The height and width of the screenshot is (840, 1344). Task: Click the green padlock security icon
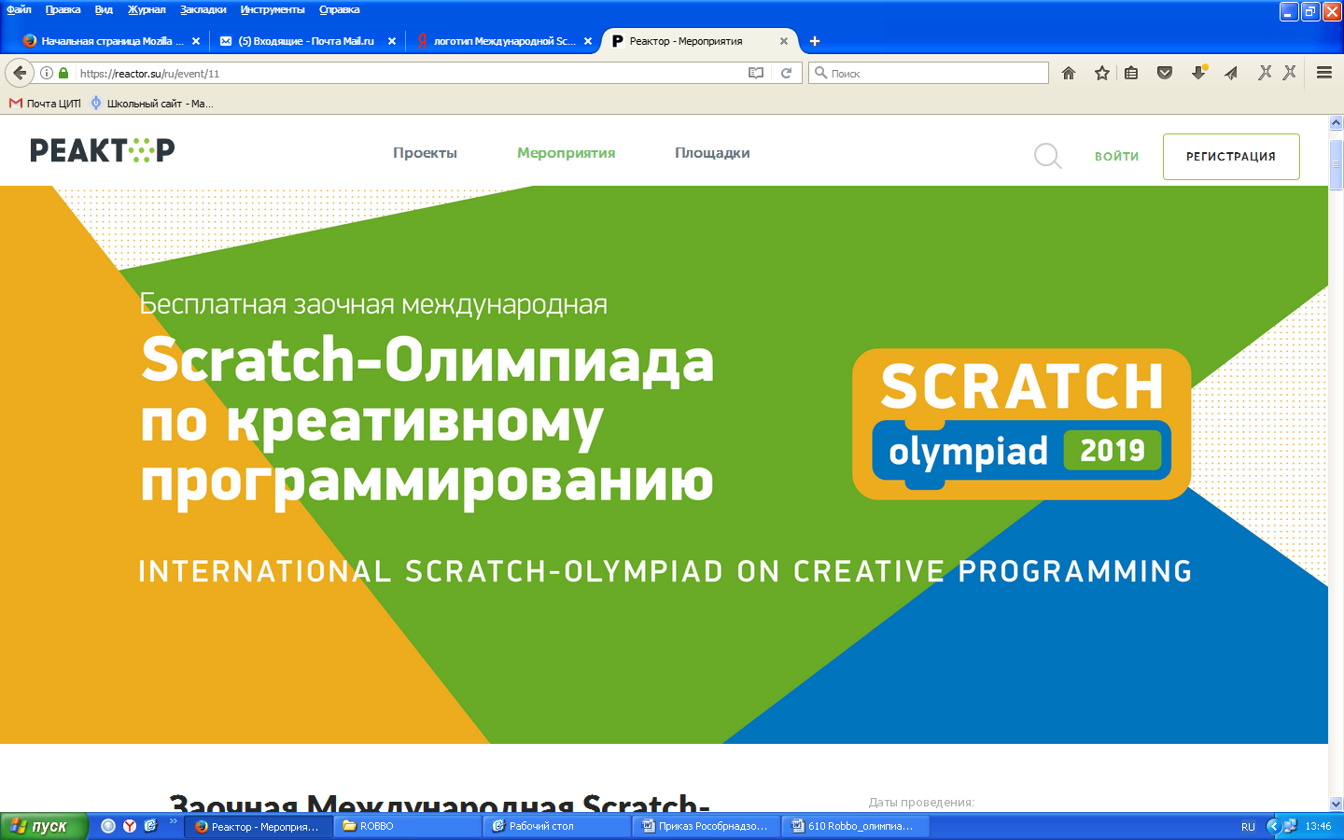coord(63,73)
